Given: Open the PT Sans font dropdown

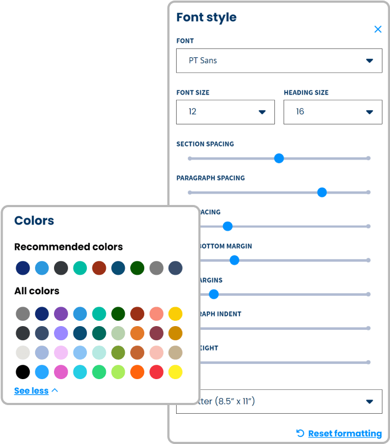Looking at the screenshot, I should point(279,61).
